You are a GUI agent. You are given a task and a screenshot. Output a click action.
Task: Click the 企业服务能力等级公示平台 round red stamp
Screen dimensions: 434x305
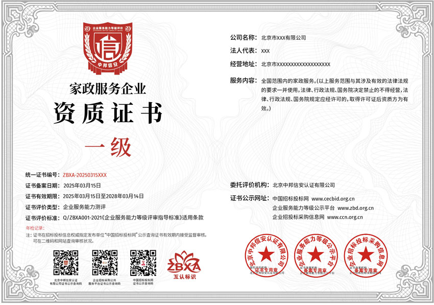coord(316,255)
